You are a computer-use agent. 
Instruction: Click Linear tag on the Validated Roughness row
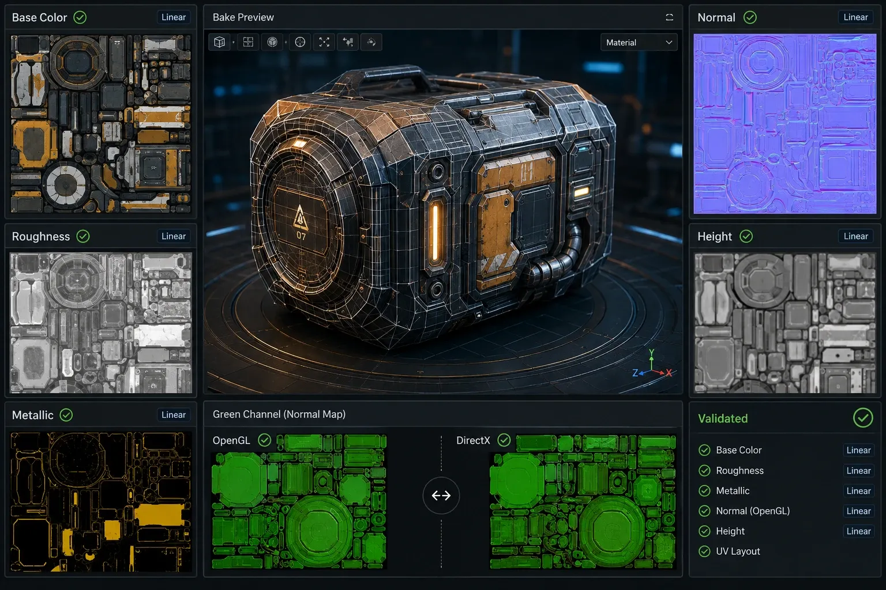point(858,471)
